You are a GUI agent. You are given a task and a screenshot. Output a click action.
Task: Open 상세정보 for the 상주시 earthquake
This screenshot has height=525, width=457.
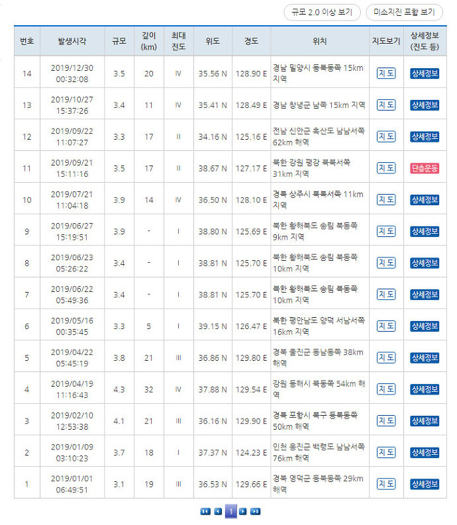pos(425,199)
